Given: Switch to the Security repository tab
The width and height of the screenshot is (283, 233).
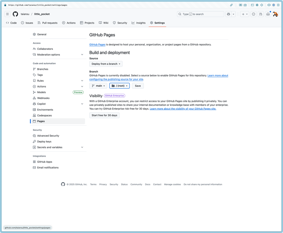Looking at the screenshot, I should pyautogui.click(x=120, y=23).
